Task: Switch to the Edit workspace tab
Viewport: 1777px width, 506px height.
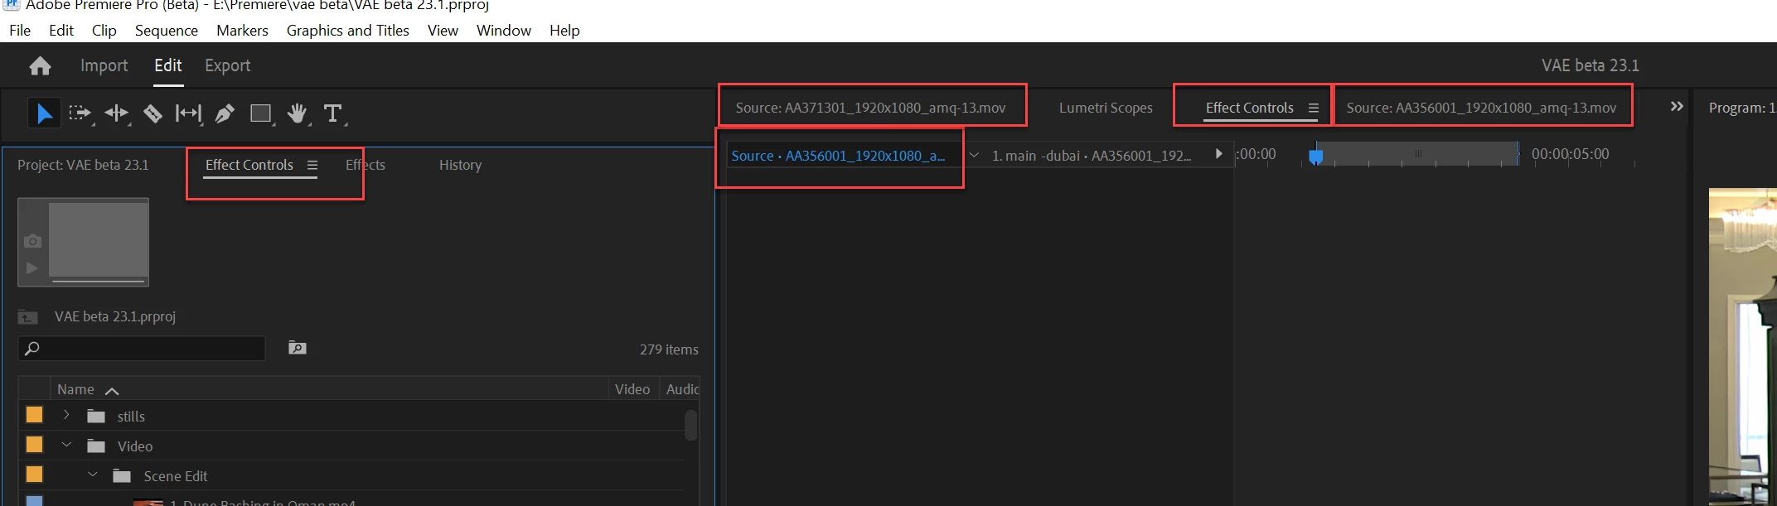Action: (168, 65)
